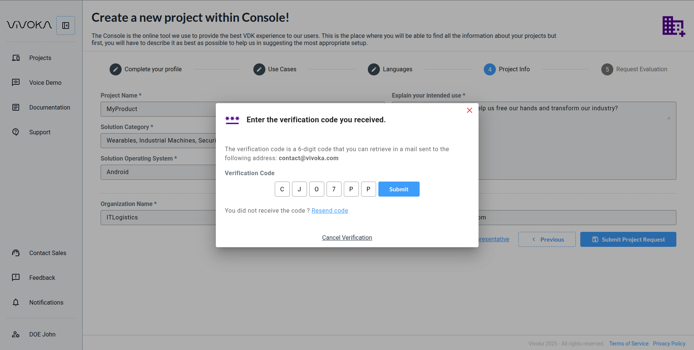
Task: Collapse sidebar using panel toggle icon
Action: pyautogui.click(x=66, y=26)
